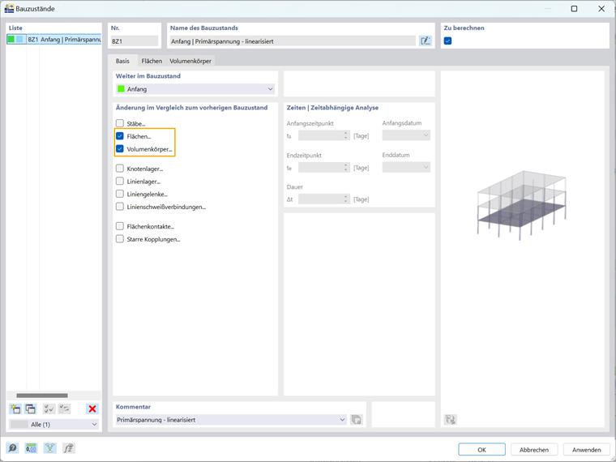
Task: Click the 3D building model preview
Action: [521, 205]
